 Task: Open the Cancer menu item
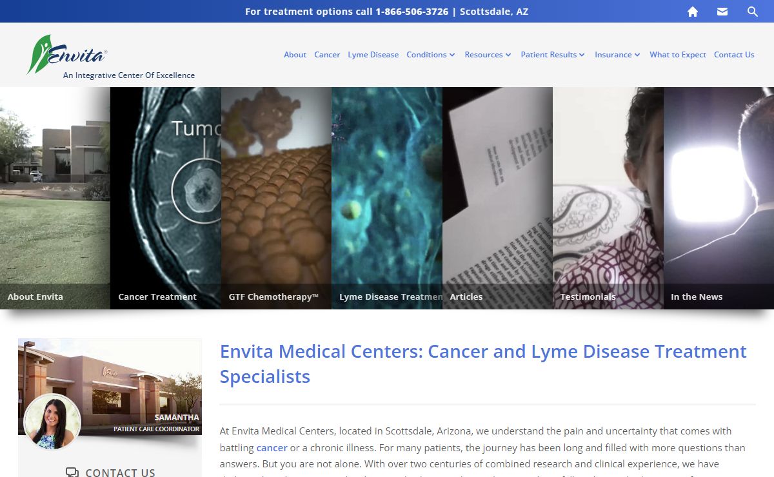[x=327, y=55]
